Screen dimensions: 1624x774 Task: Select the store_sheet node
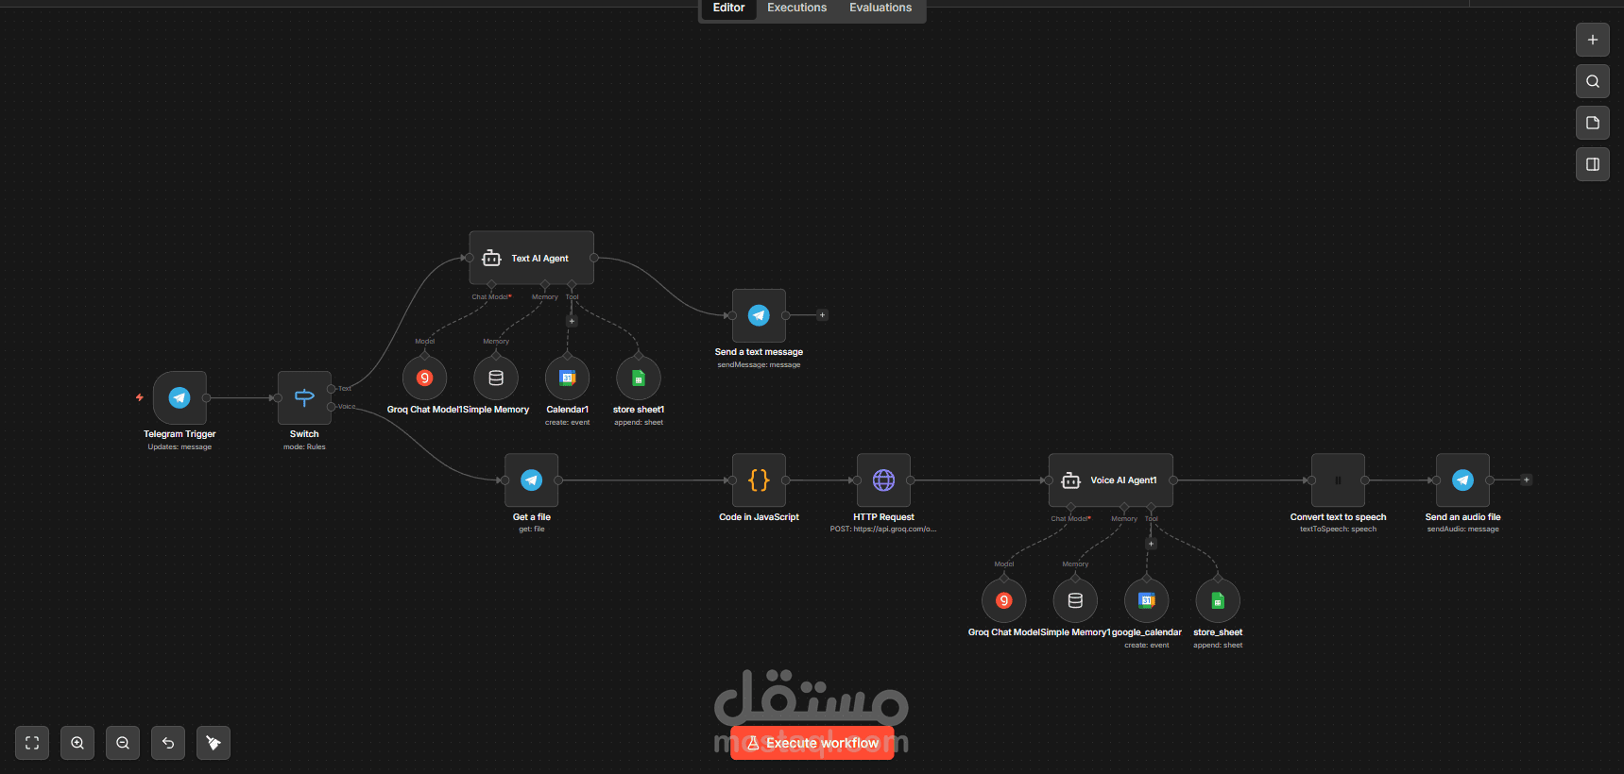[x=1218, y=600]
